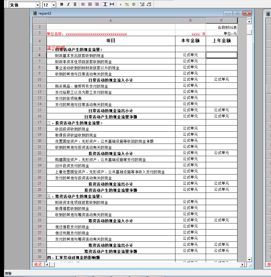Select column C header
The height and width of the screenshot is (277, 271).
(221, 20)
